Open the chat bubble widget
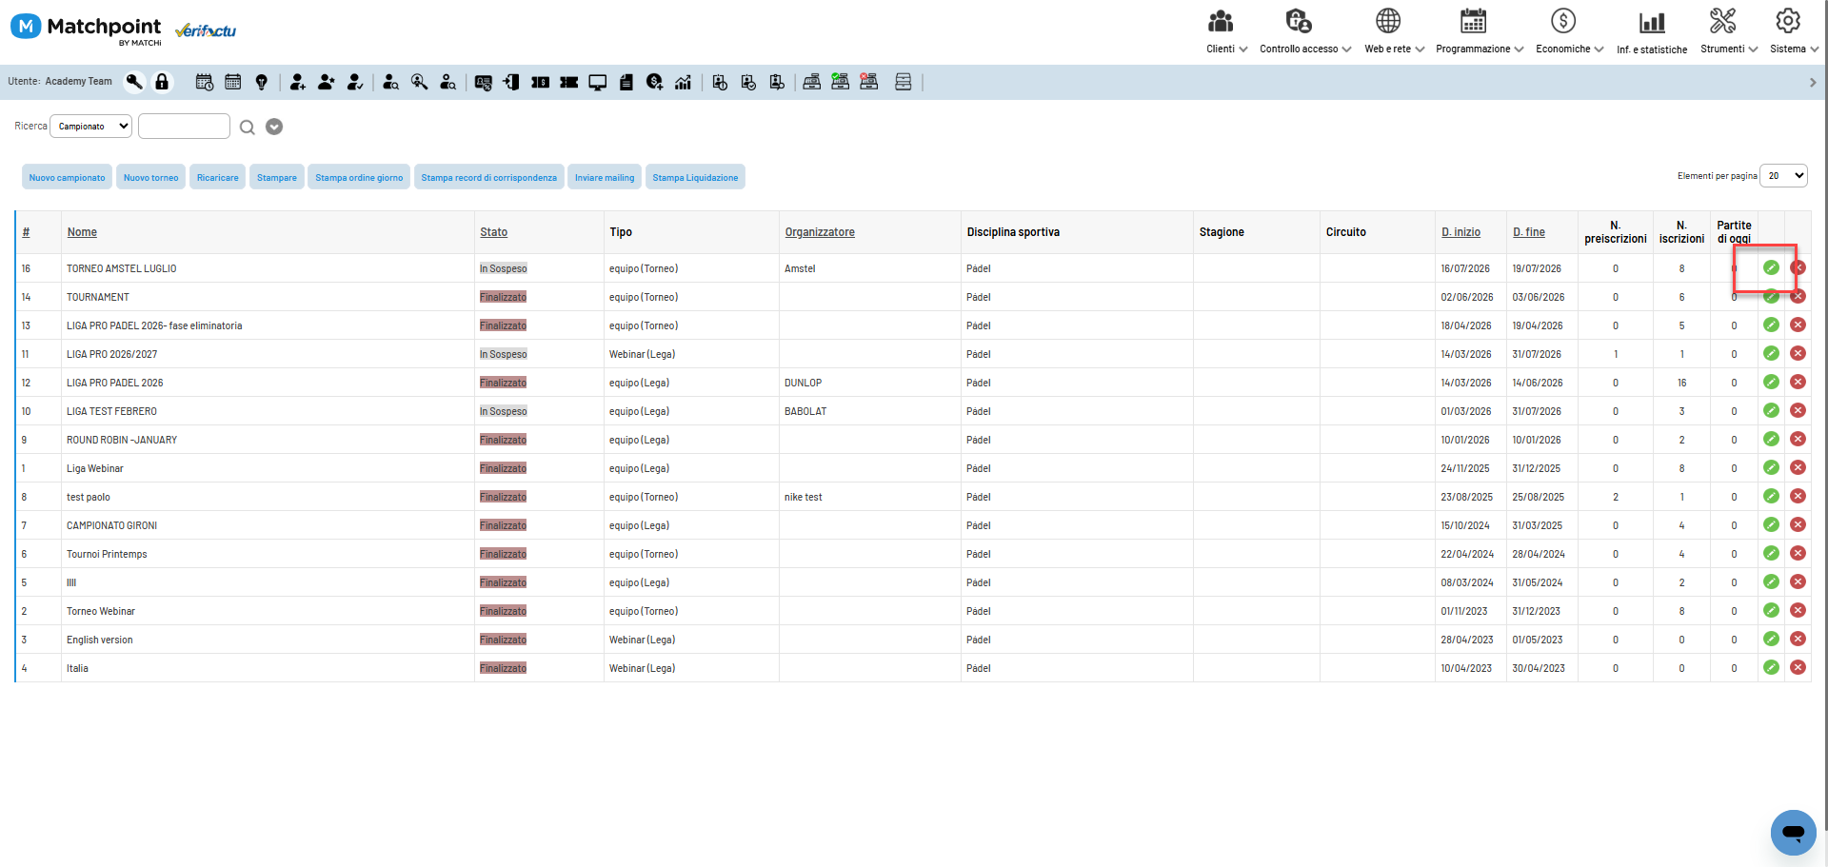 point(1794,833)
